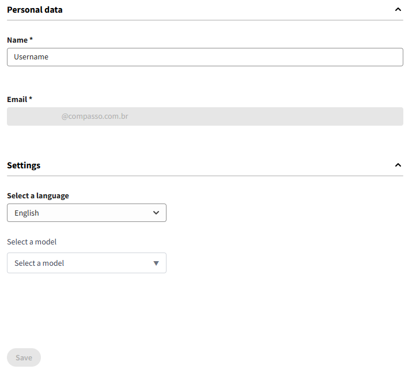Click the Personal data section heading

35,10
